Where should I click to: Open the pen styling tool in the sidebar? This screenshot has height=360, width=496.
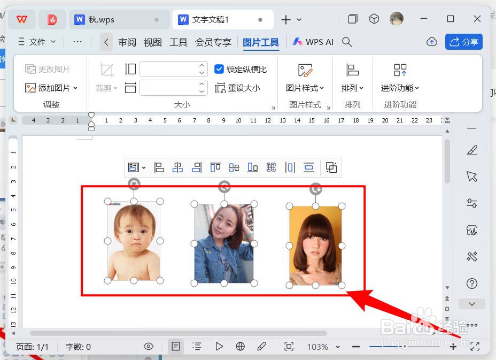[x=472, y=150]
